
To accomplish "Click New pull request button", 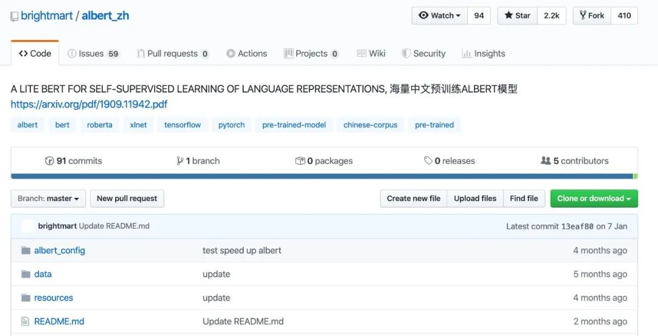I will click(x=127, y=198).
